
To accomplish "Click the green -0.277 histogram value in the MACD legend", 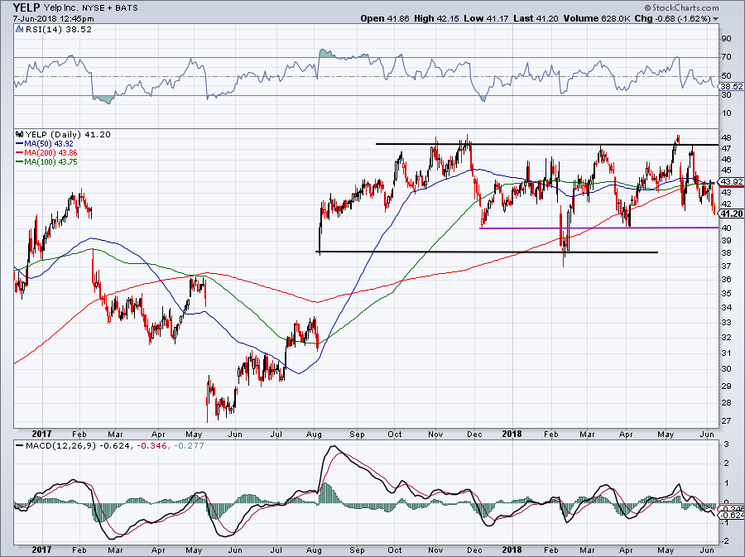I will (x=188, y=446).
